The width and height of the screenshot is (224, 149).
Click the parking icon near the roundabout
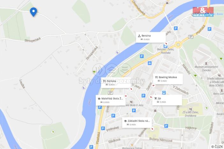pyautogui.click(x=176, y=28)
